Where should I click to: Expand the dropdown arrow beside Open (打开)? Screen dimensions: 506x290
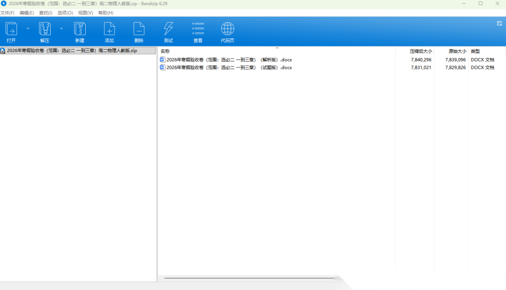coord(28,29)
